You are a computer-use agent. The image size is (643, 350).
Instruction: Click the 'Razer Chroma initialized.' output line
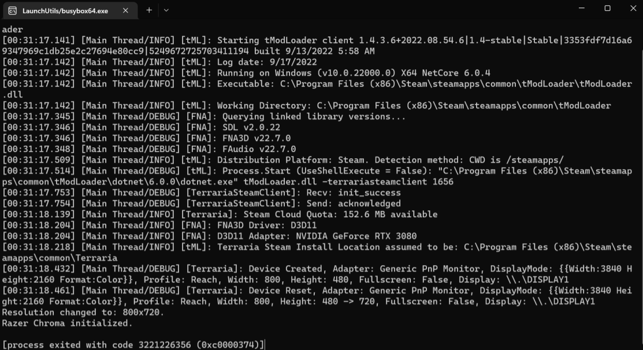(67, 323)
